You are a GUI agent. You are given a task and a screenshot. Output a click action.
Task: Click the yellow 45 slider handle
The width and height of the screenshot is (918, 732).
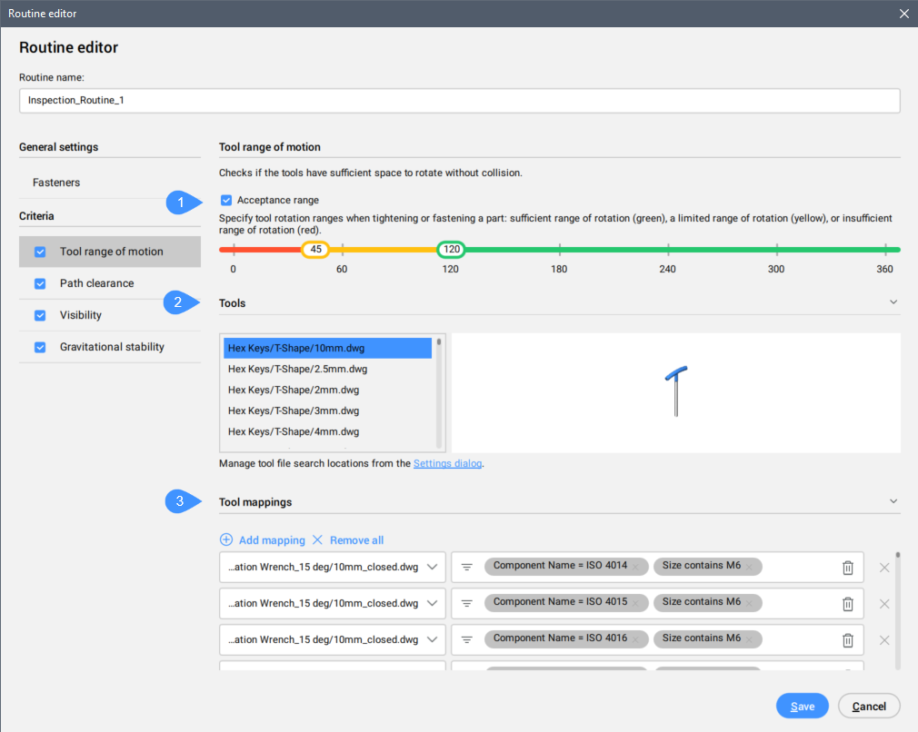coord(315,250)
